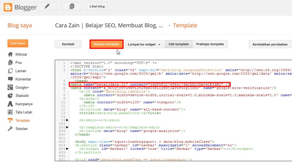Open the Lompat ke widget dropdown

pos(144,44)
